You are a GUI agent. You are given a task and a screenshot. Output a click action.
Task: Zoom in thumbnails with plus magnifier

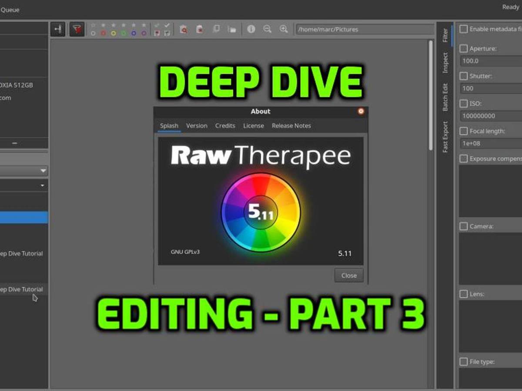pyautogui.click(x=283, y=29)
